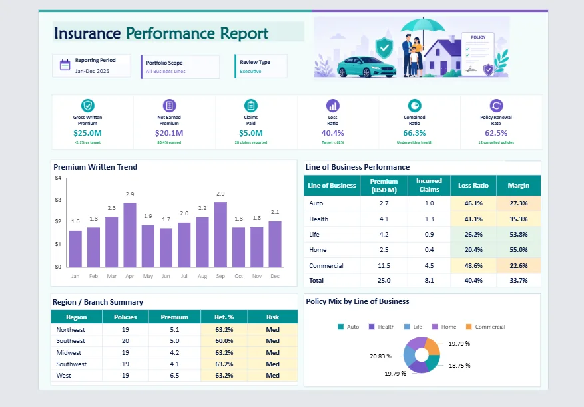Click the West region row
Image resolution: width=584 pixels, height=407 pixels.
tap(174, 375)
